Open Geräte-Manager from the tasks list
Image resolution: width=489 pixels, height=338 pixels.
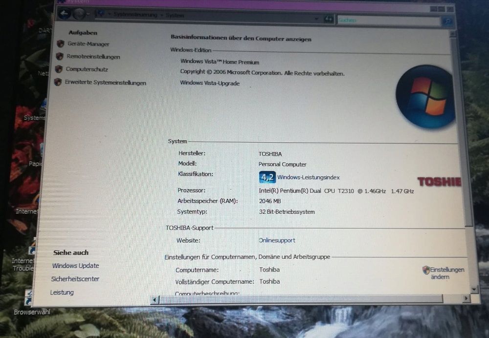(x=88, y=44)
